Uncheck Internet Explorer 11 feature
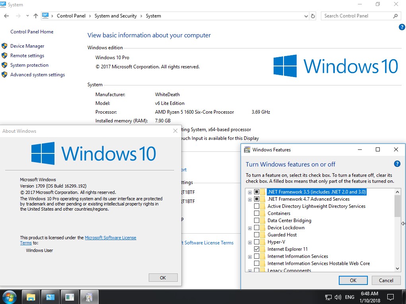406x304 pixels. tap(256, 249)
